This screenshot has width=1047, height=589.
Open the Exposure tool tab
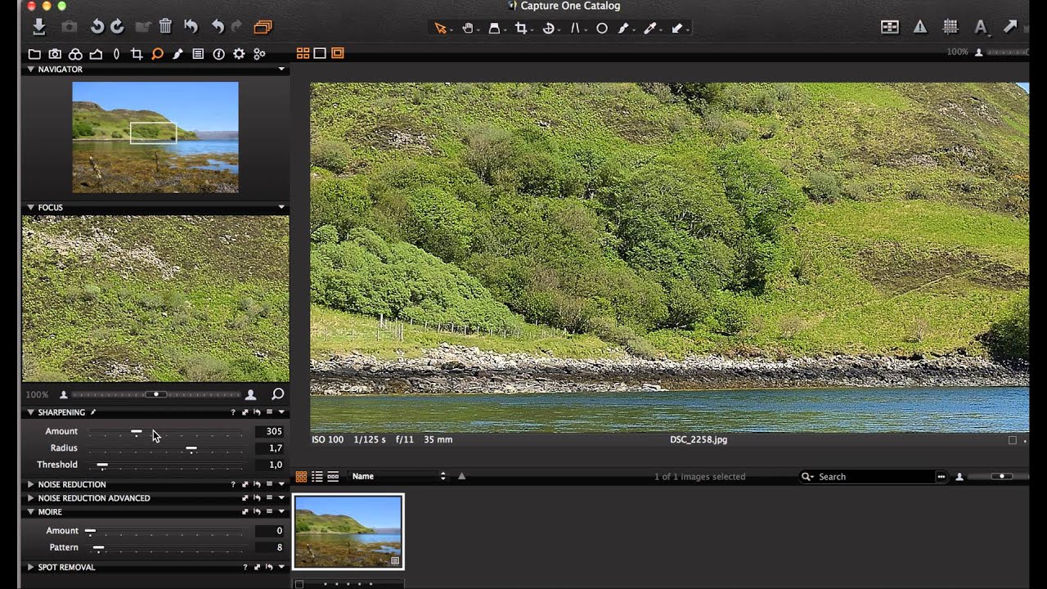point(96,54)
